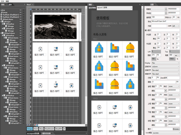This screenshot has width=181, height=135.
Task: Click the Browse button for image
Action: point(176,129)
